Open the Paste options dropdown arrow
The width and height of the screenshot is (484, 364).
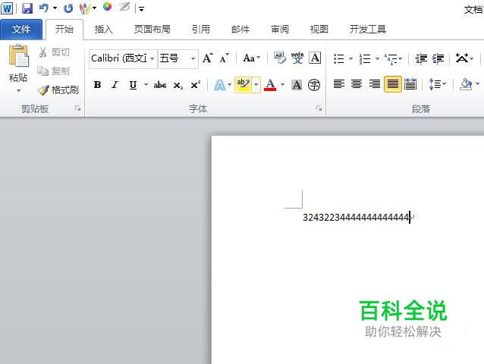coord(18,91)
